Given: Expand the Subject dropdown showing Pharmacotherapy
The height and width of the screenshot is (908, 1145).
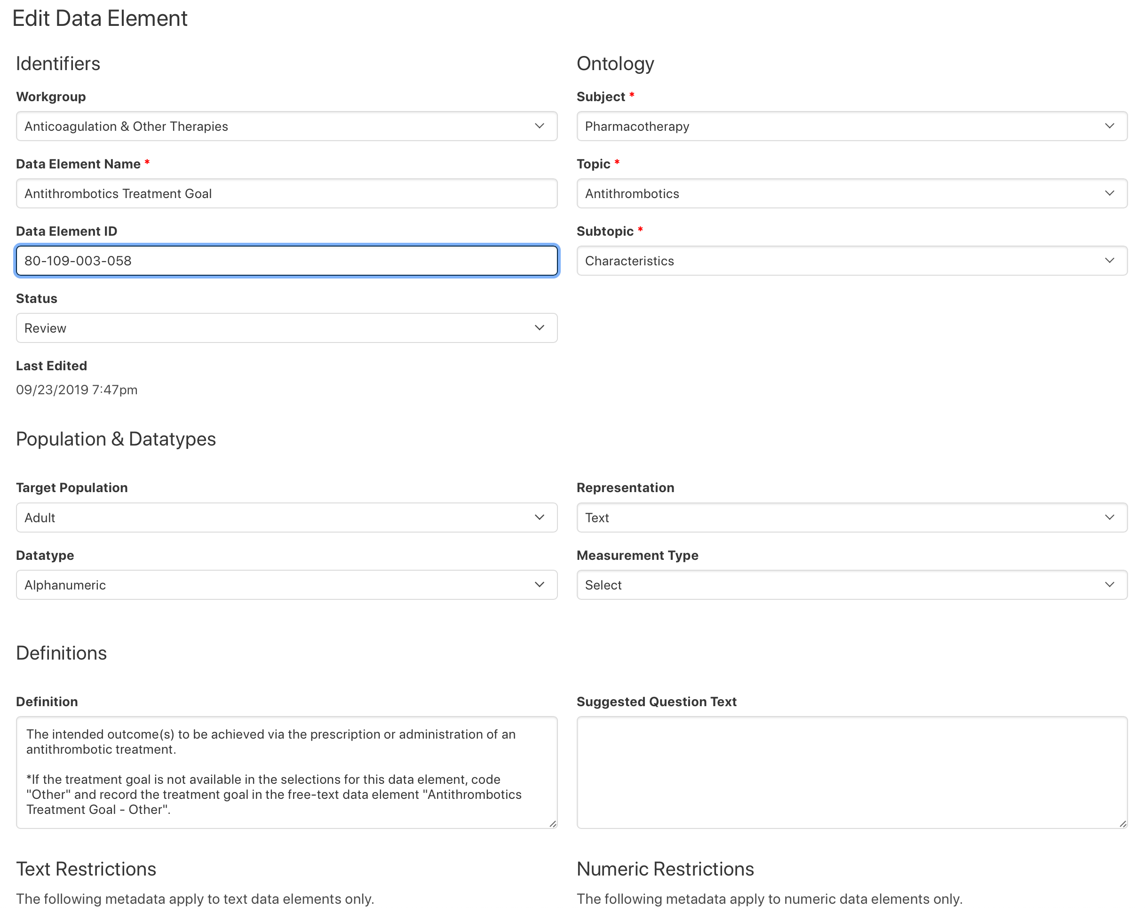Looking at the screenshot, I should [851, 127].
